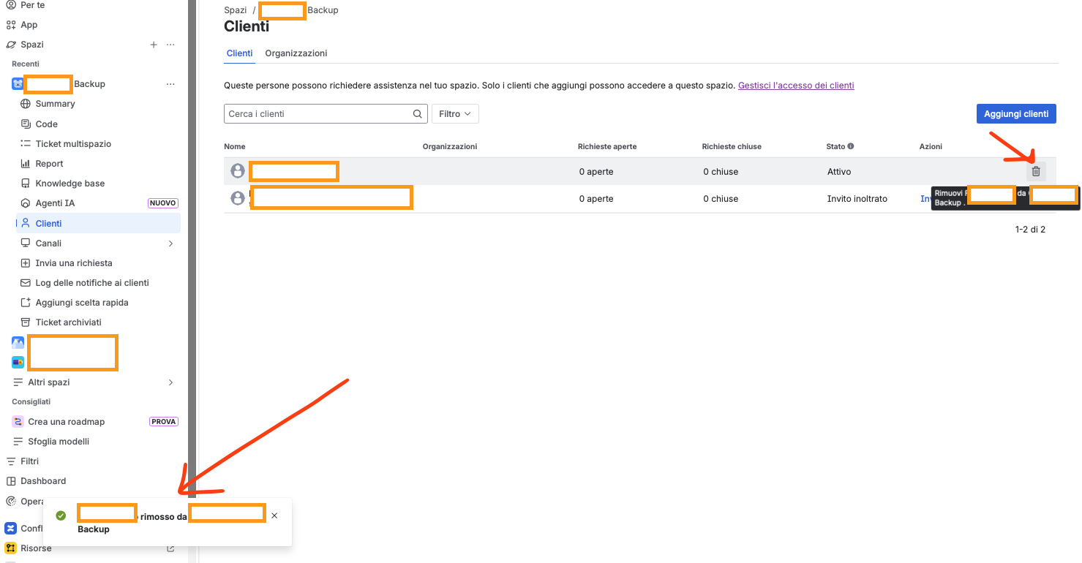This screenshot has width=1082, height=563.
Task: Select Invia una richiesta
Action: click(74, 263)
